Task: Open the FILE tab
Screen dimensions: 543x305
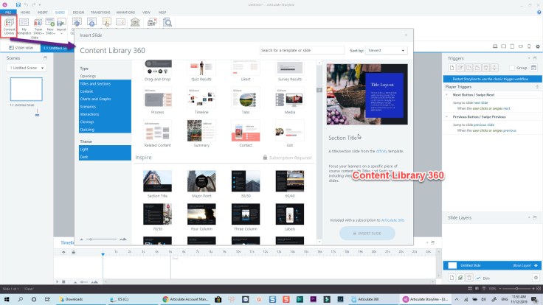Action: coord(8,12)
